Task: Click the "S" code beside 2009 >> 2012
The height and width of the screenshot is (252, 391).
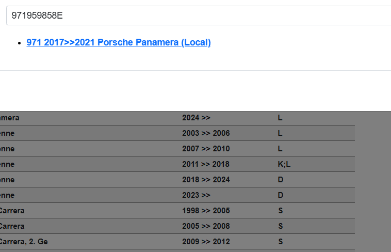Action: [x=280, y=242]
